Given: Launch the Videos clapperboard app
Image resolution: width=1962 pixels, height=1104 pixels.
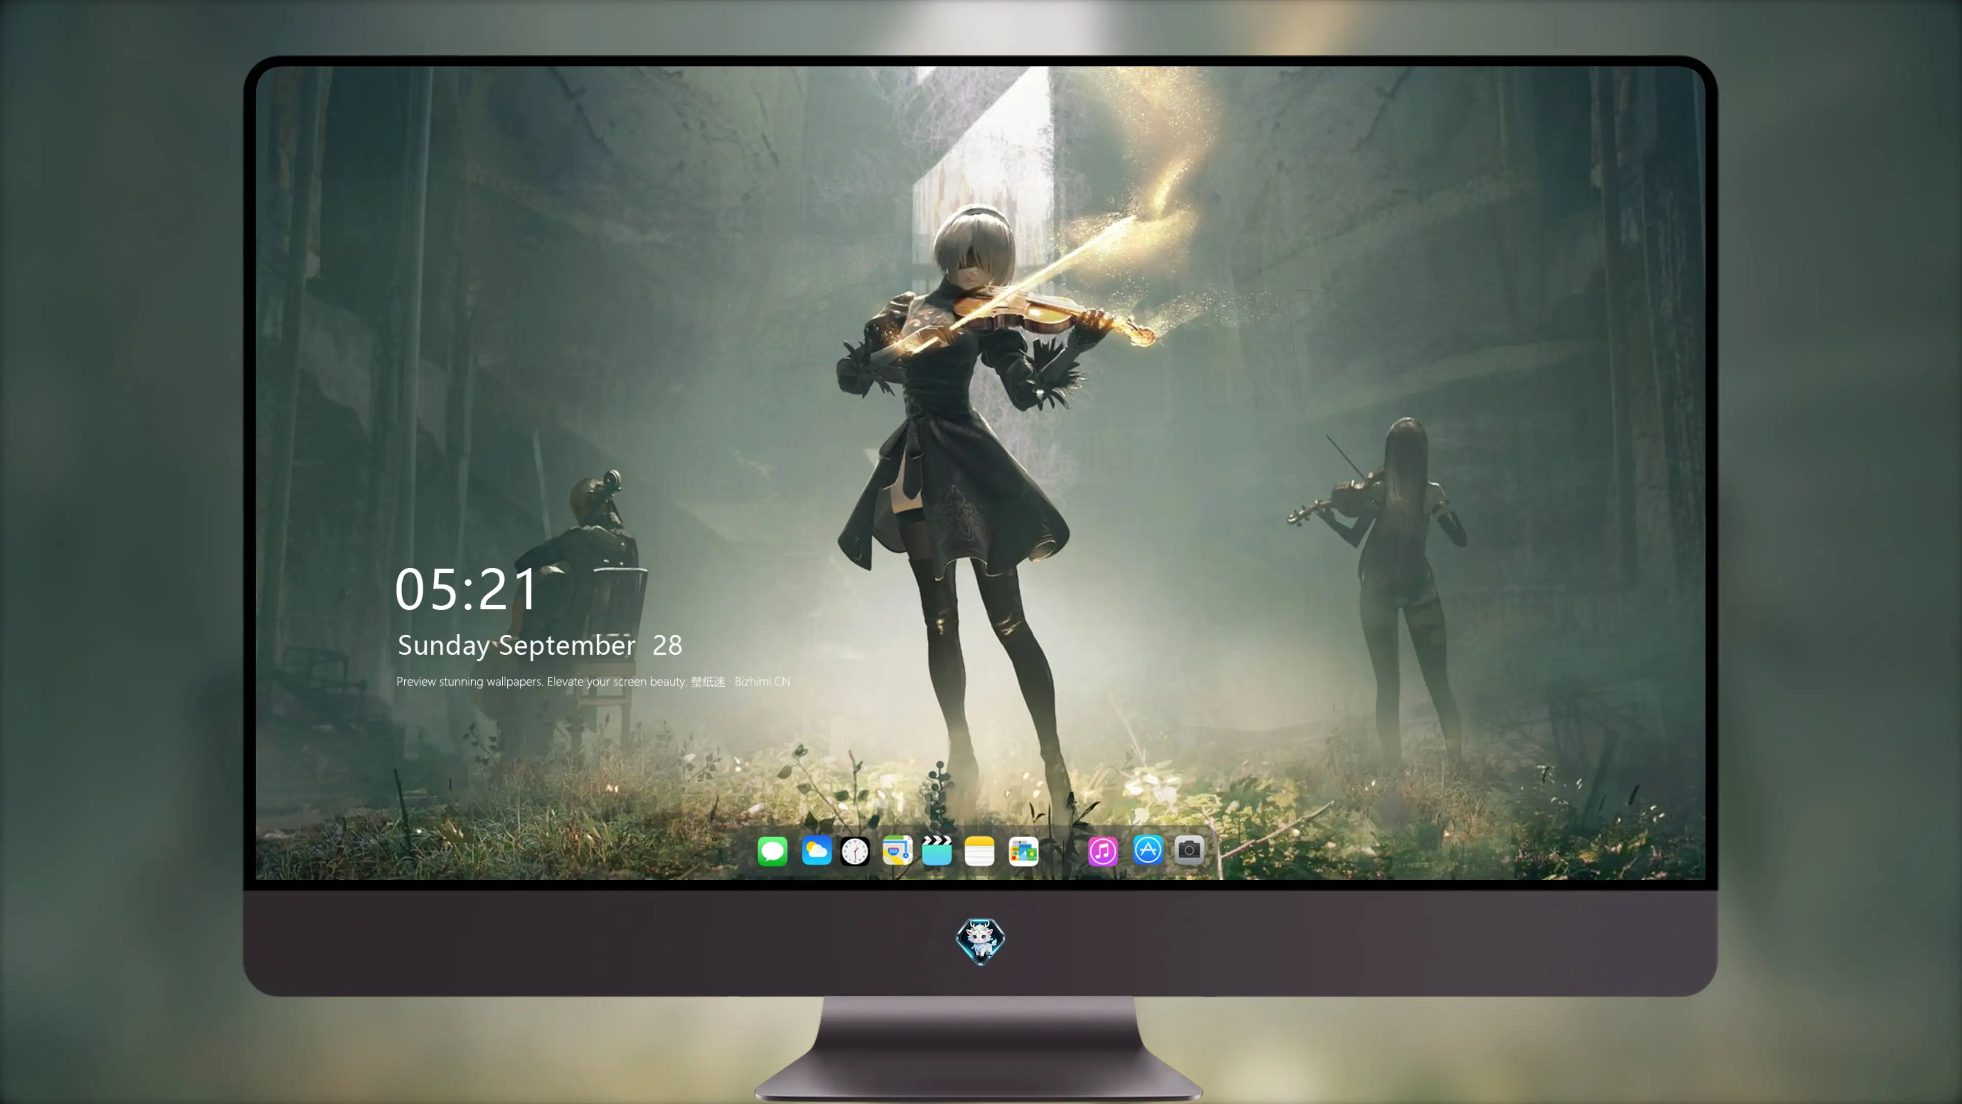Looking at the screenshot, I should click(937, 850).
